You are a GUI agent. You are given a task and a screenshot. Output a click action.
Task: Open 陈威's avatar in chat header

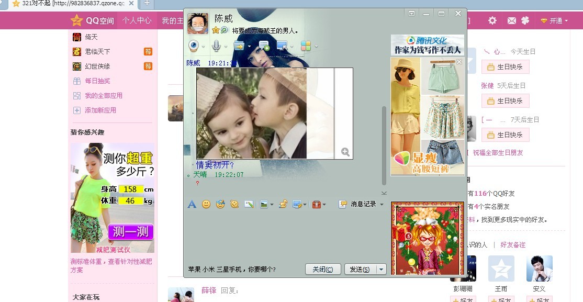point(198,24)
